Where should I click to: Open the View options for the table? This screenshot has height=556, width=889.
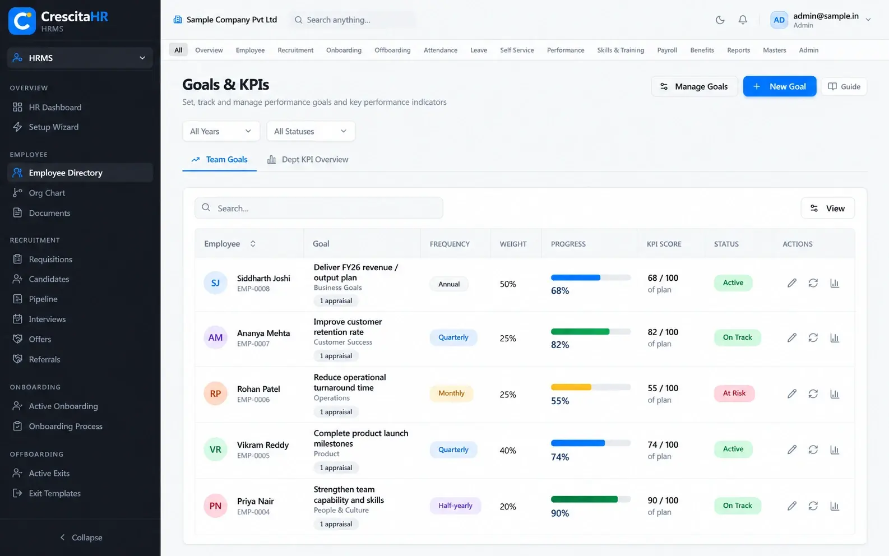[x=827, y=208]
